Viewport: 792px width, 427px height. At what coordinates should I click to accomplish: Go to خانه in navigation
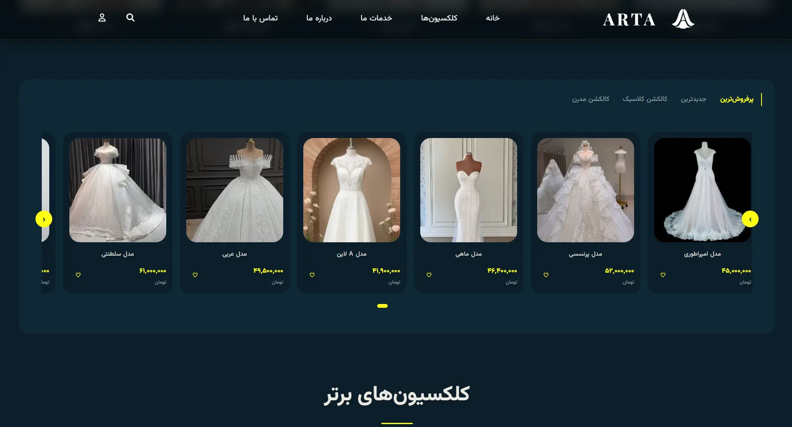pos(492,18)
